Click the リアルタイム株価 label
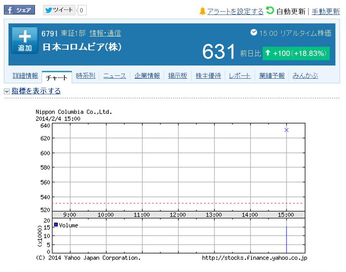Image resolution: width=346 pixels, height=272 pixels. [306, 33]
